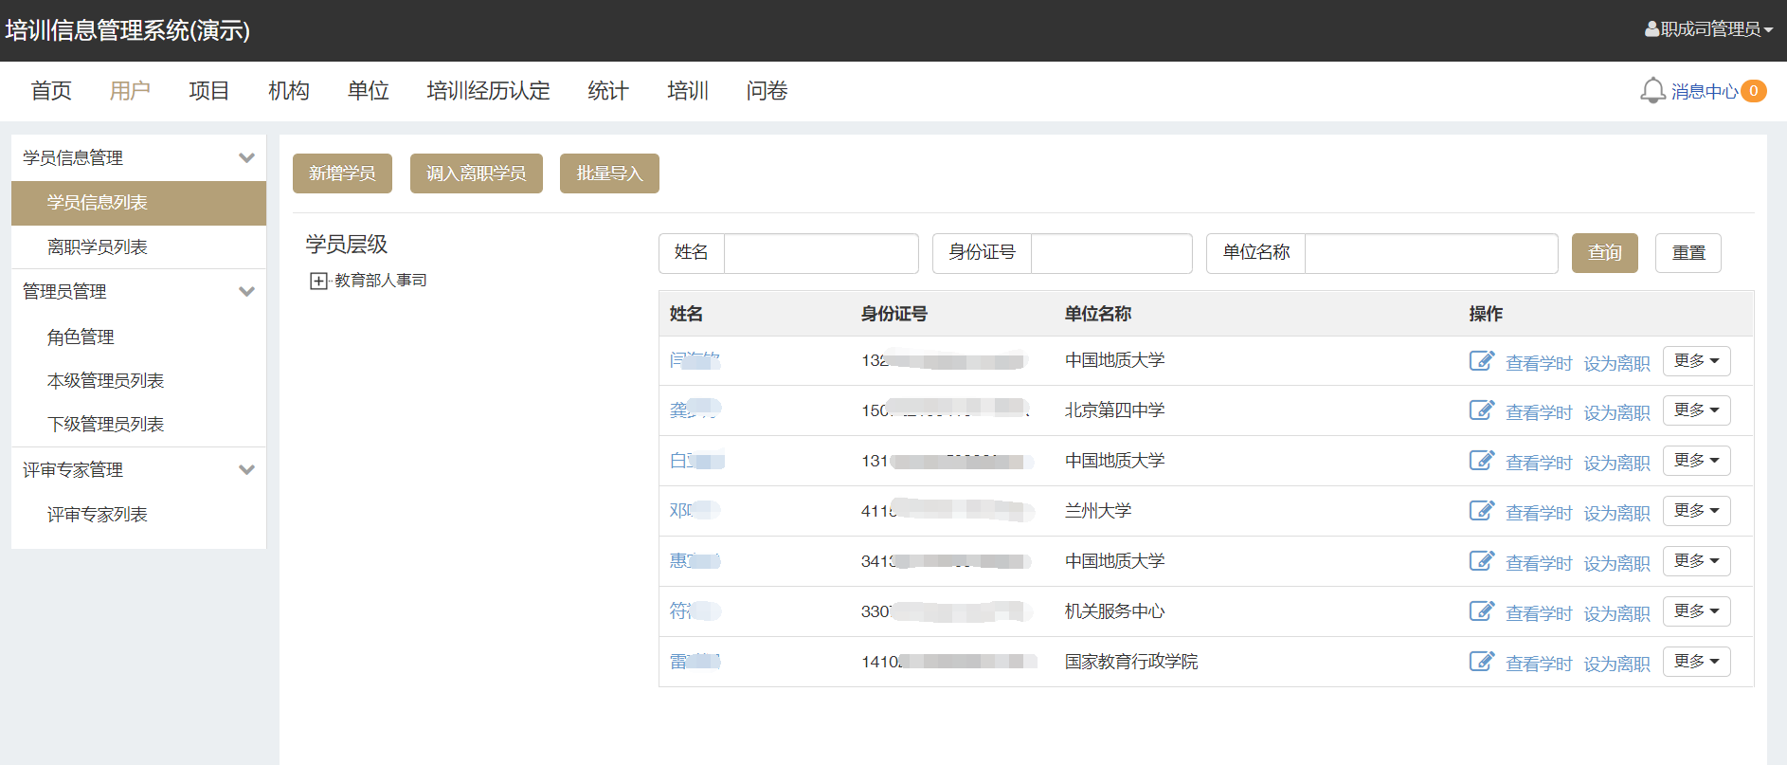Click 查看学时 for 北京第四中学 row

pyautogui.click(x=1539, y=412)
